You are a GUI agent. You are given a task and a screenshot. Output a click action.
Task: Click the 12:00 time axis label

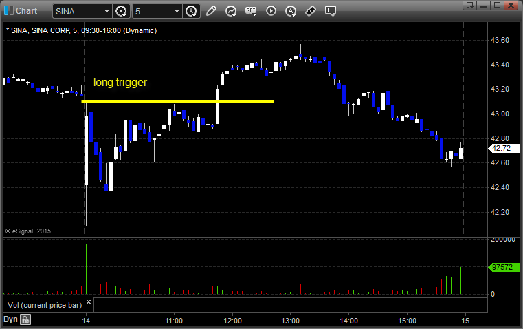click(x=232, y=321)
